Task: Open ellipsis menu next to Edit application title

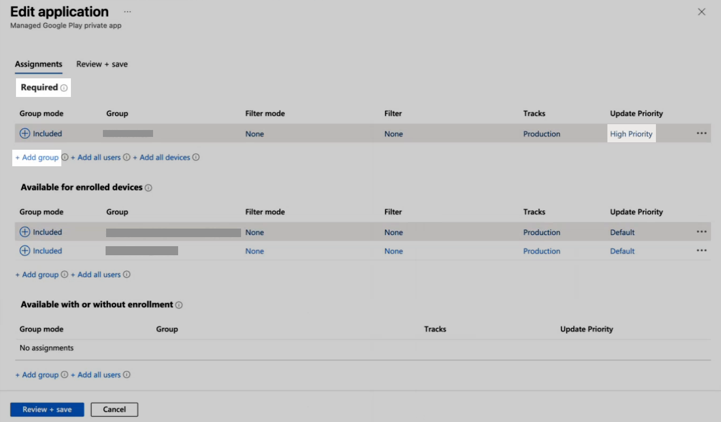Action: tap(127, 11)
